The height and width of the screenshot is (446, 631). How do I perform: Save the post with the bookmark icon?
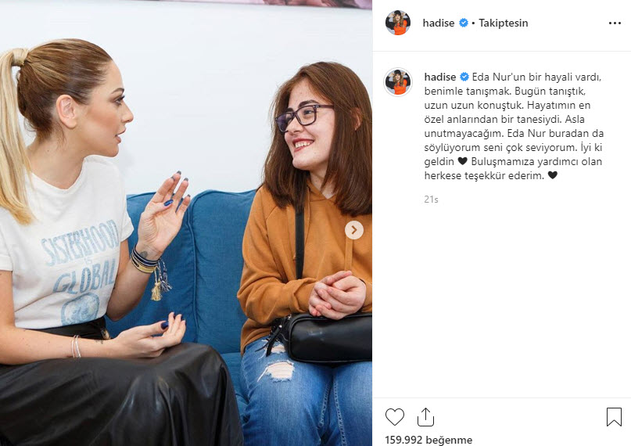pyautogui.click(x=614, y=416)
